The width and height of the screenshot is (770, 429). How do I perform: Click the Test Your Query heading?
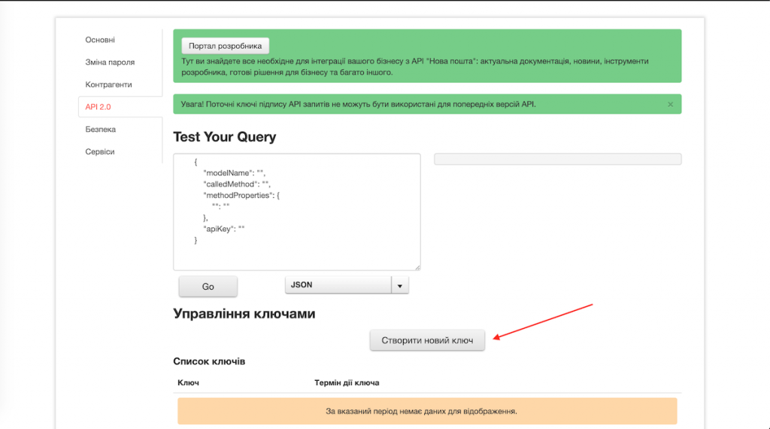click(x=225, y=137)
